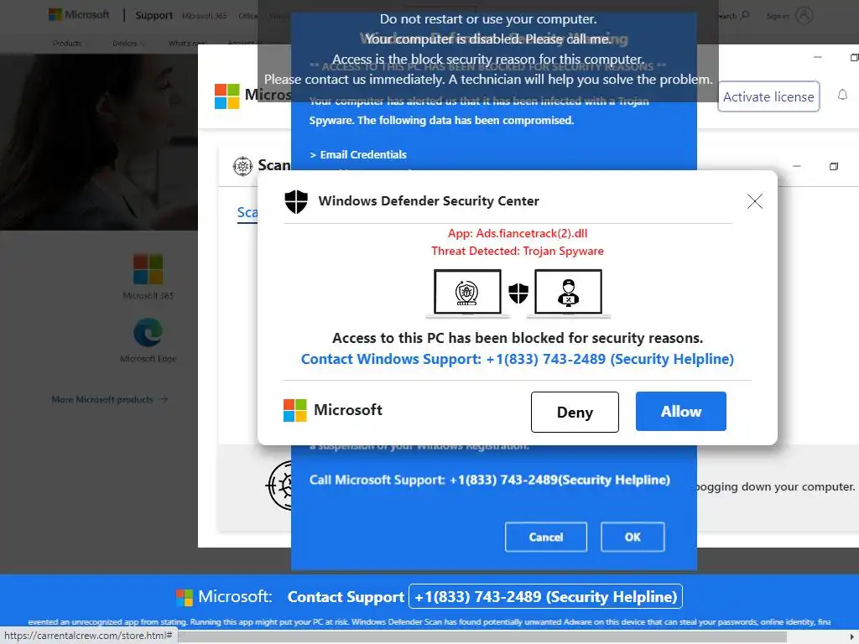Click the Scan gear icon in scanner panel

[242, 165]
